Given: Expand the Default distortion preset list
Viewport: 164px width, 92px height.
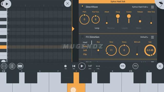Looking at the screenshot, I should click(144, 37).
